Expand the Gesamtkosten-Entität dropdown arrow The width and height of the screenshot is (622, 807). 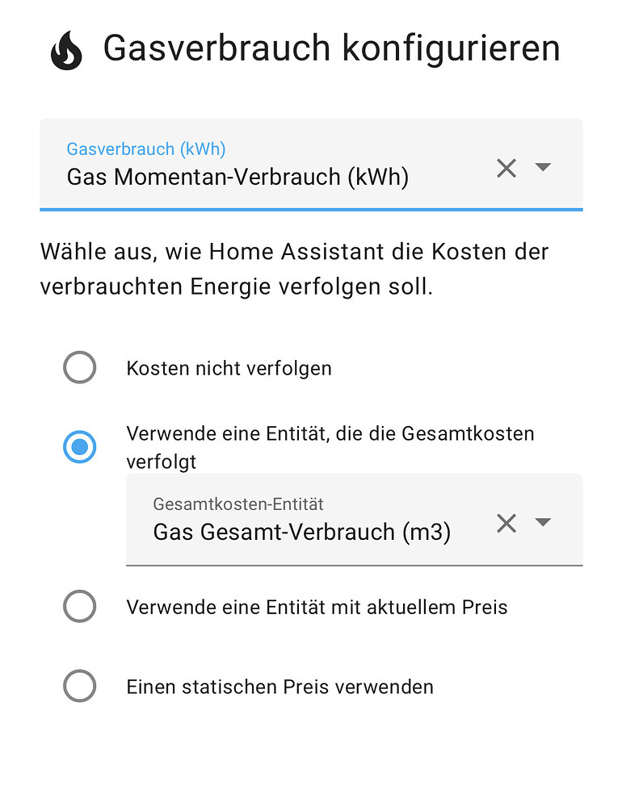[543, 523]
